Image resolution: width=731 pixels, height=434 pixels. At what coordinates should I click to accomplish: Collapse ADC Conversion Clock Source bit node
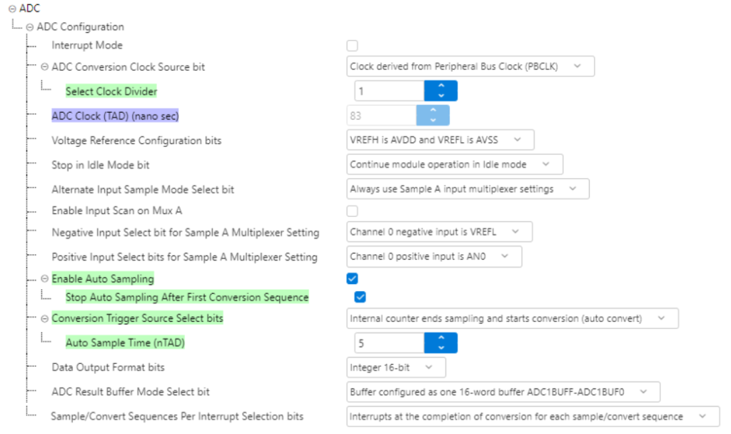point(44,67)
